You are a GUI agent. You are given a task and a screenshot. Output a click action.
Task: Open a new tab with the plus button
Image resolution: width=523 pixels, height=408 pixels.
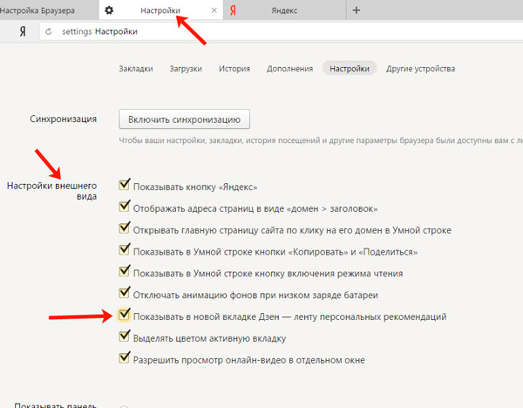356,10
